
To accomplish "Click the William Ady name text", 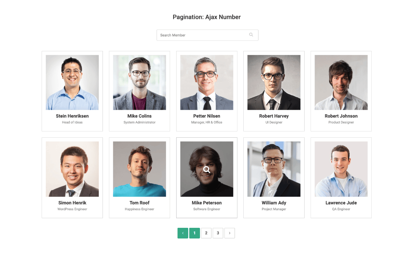I will click(x=274, y=203).
